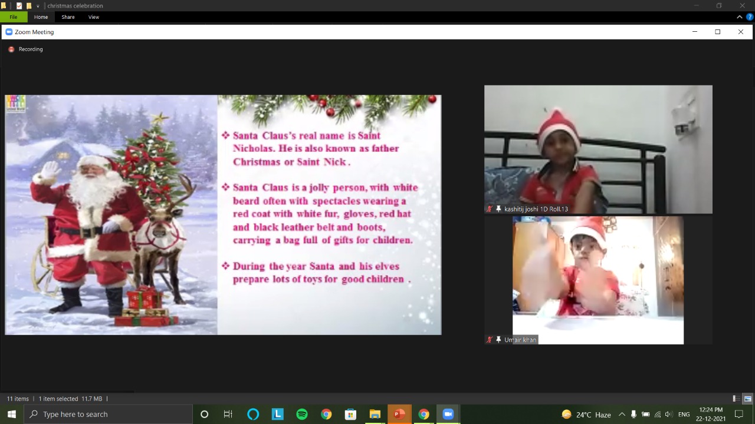Open PowerPoint from the taskbar
This screenshot has height=424, width=755.
click(399, 415)
